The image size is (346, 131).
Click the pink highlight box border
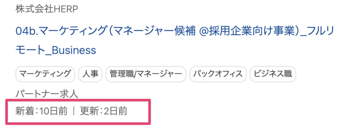tap(77, 124)
